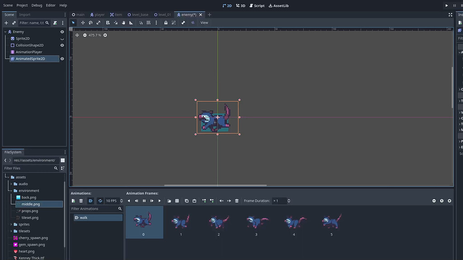Open the View menu in the viewport
The width and height of the screenshot is (463, 260).
coord(204,22)
